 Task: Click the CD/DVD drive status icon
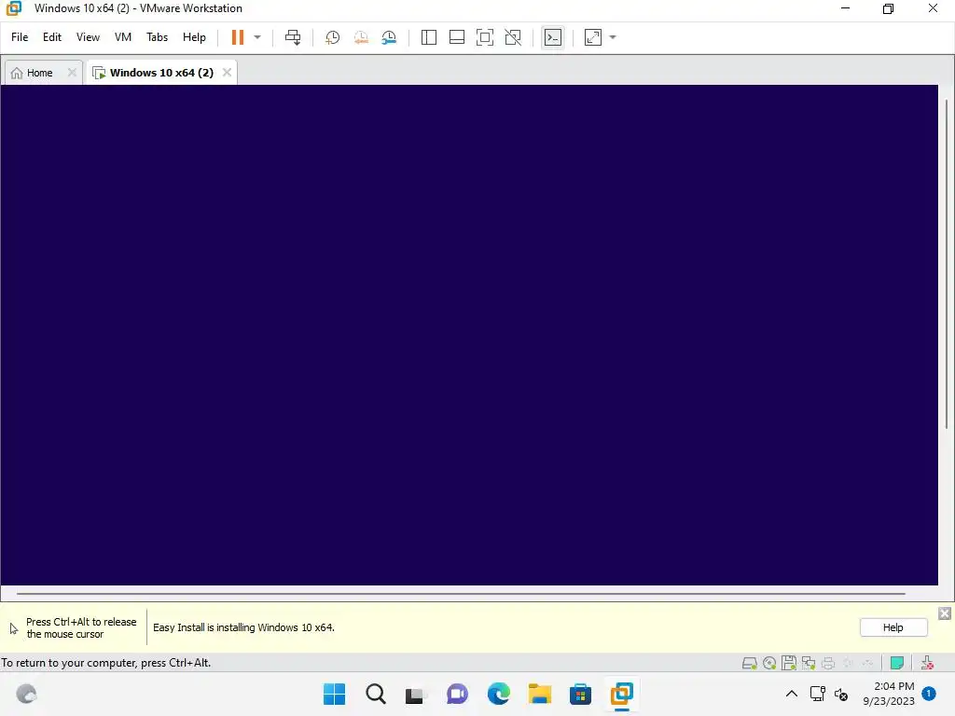pos(769,663)
